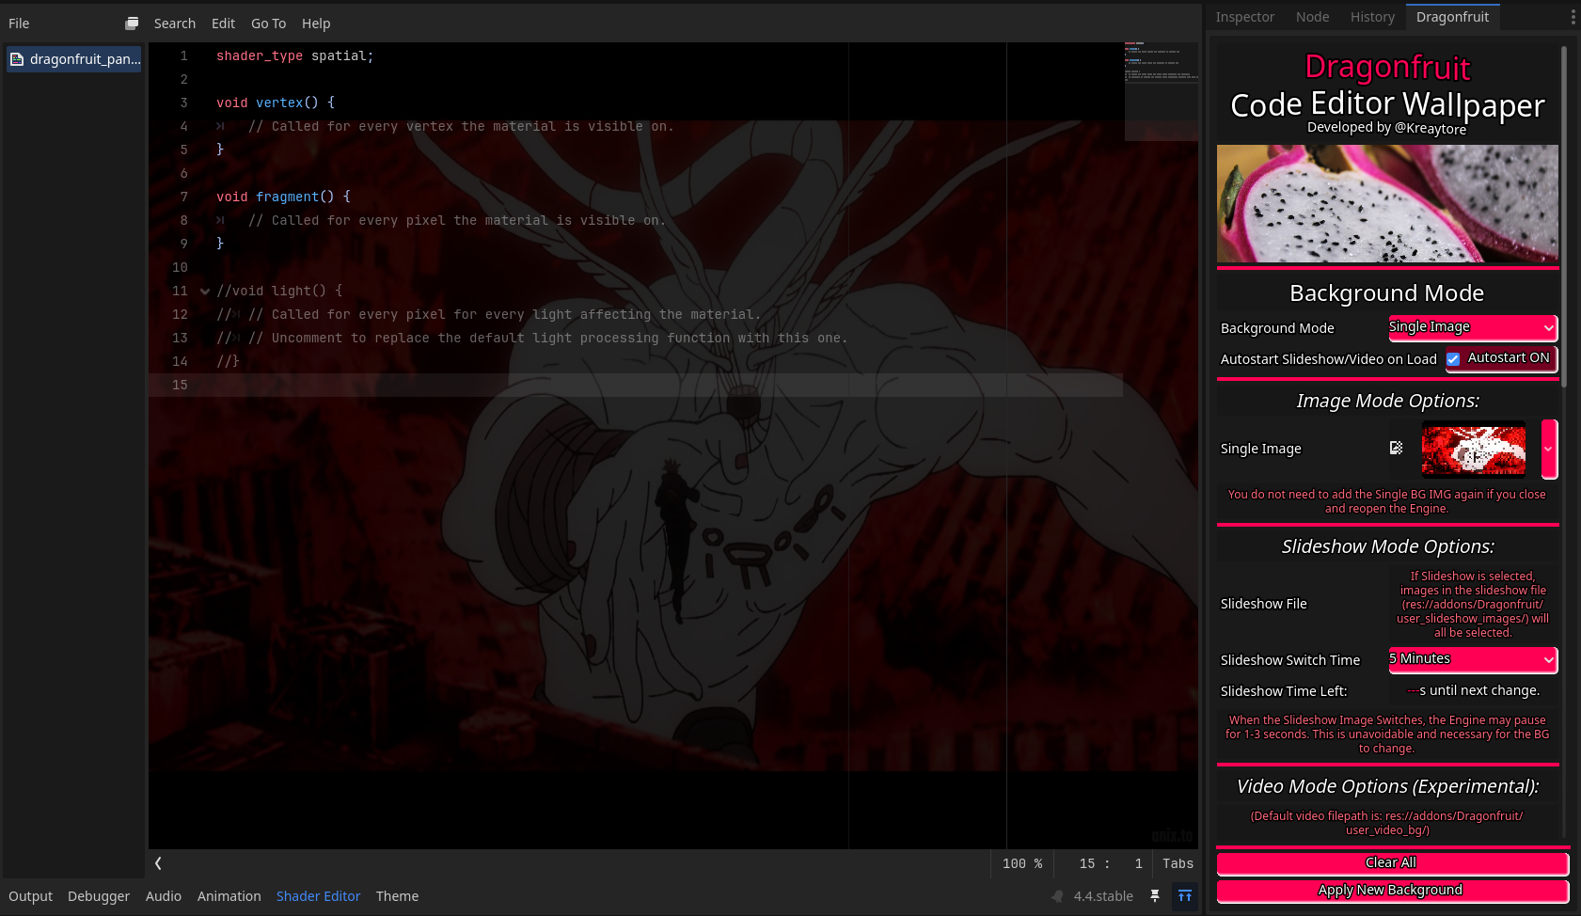Open the Edit menu

[223, 24]
